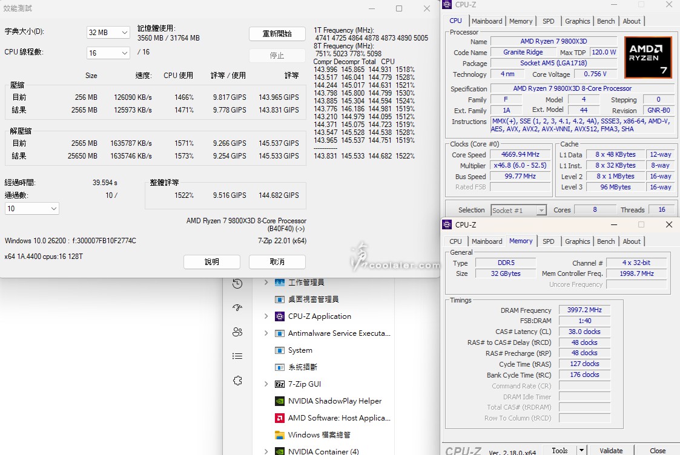
Task: Open Services puzzle icon in Task Manager sidebar
Action: pos(237,381)
